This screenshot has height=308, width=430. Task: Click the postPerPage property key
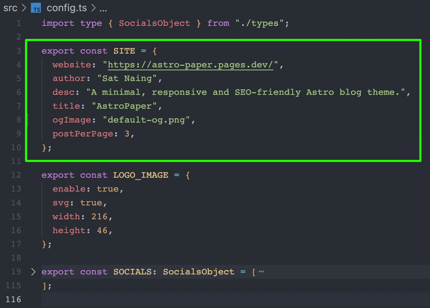[x=83, y=134]
